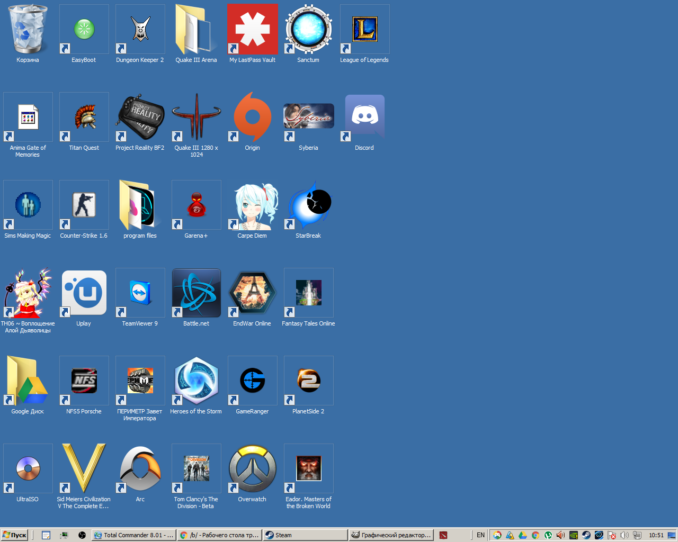Screen dimensions: 678x542
Task: Open the Пуск start menu
Action: pyautogui.click(x=14, y=535)
